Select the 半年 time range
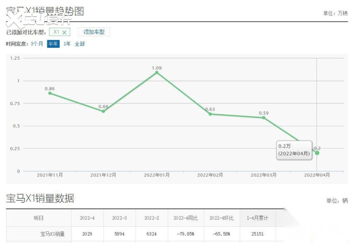The image size is (354, 243). (53, 44)
